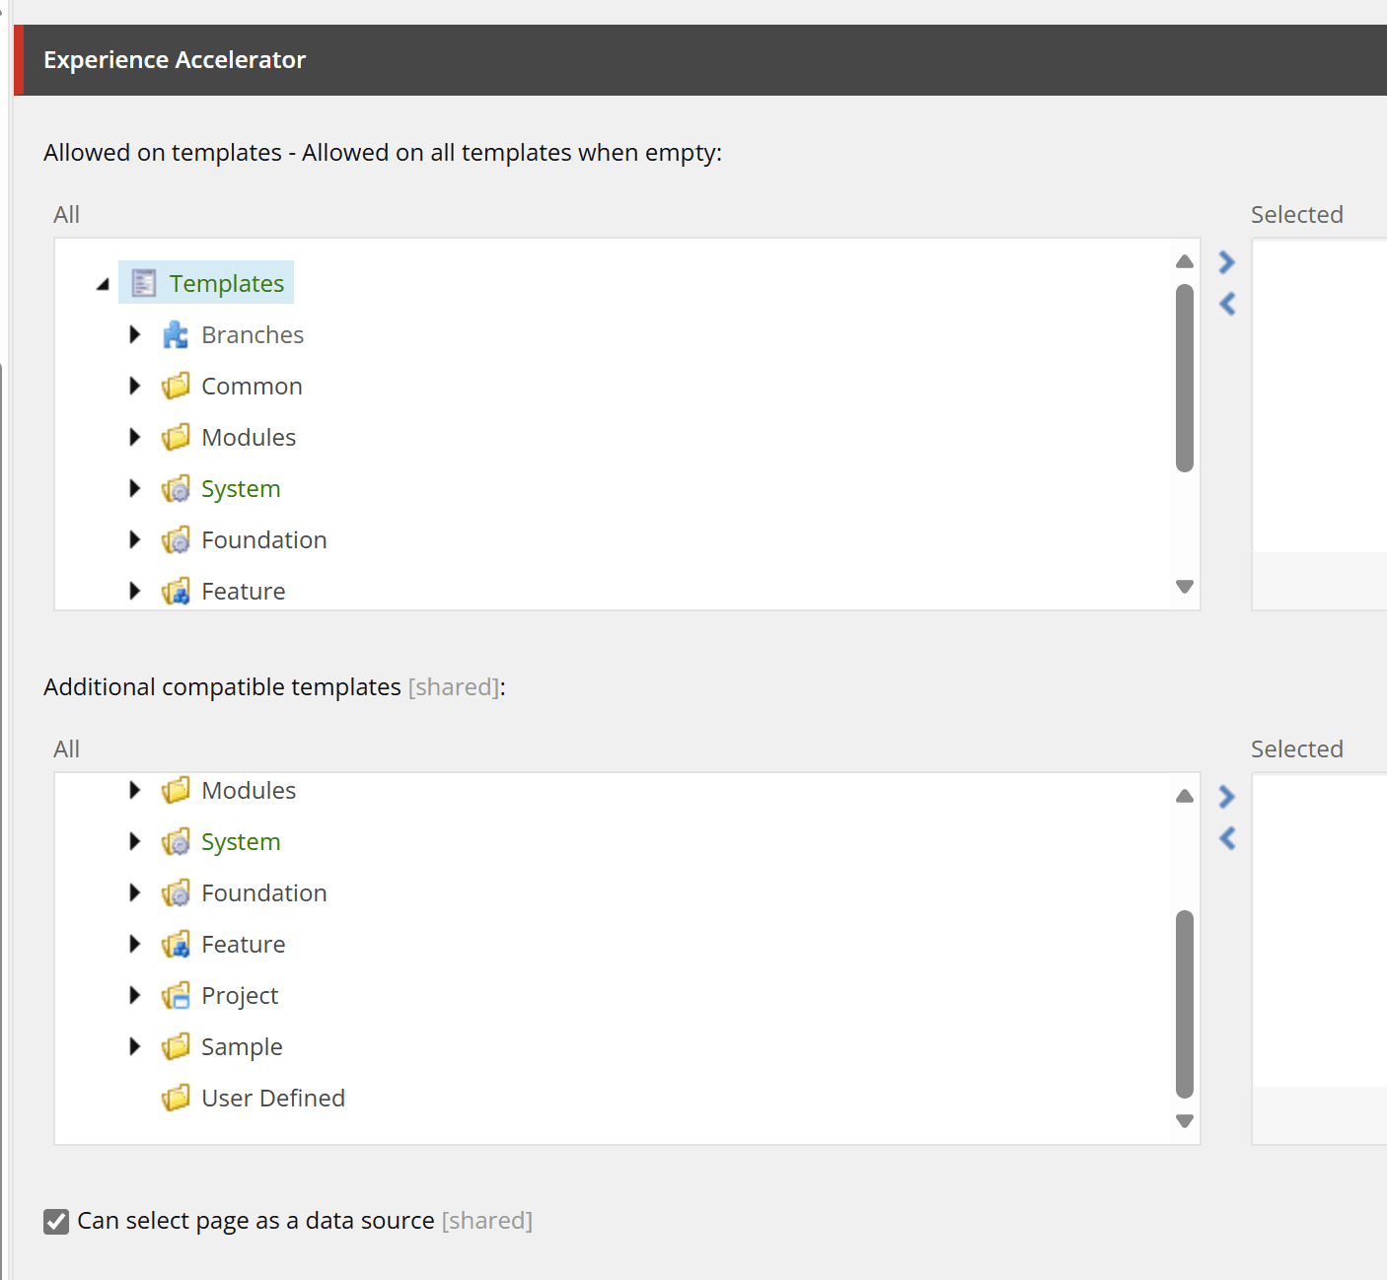Screen dimensions: 1387x1280
Task: Click the Common folder icon in top tree
Action: (x=176, y=386)
